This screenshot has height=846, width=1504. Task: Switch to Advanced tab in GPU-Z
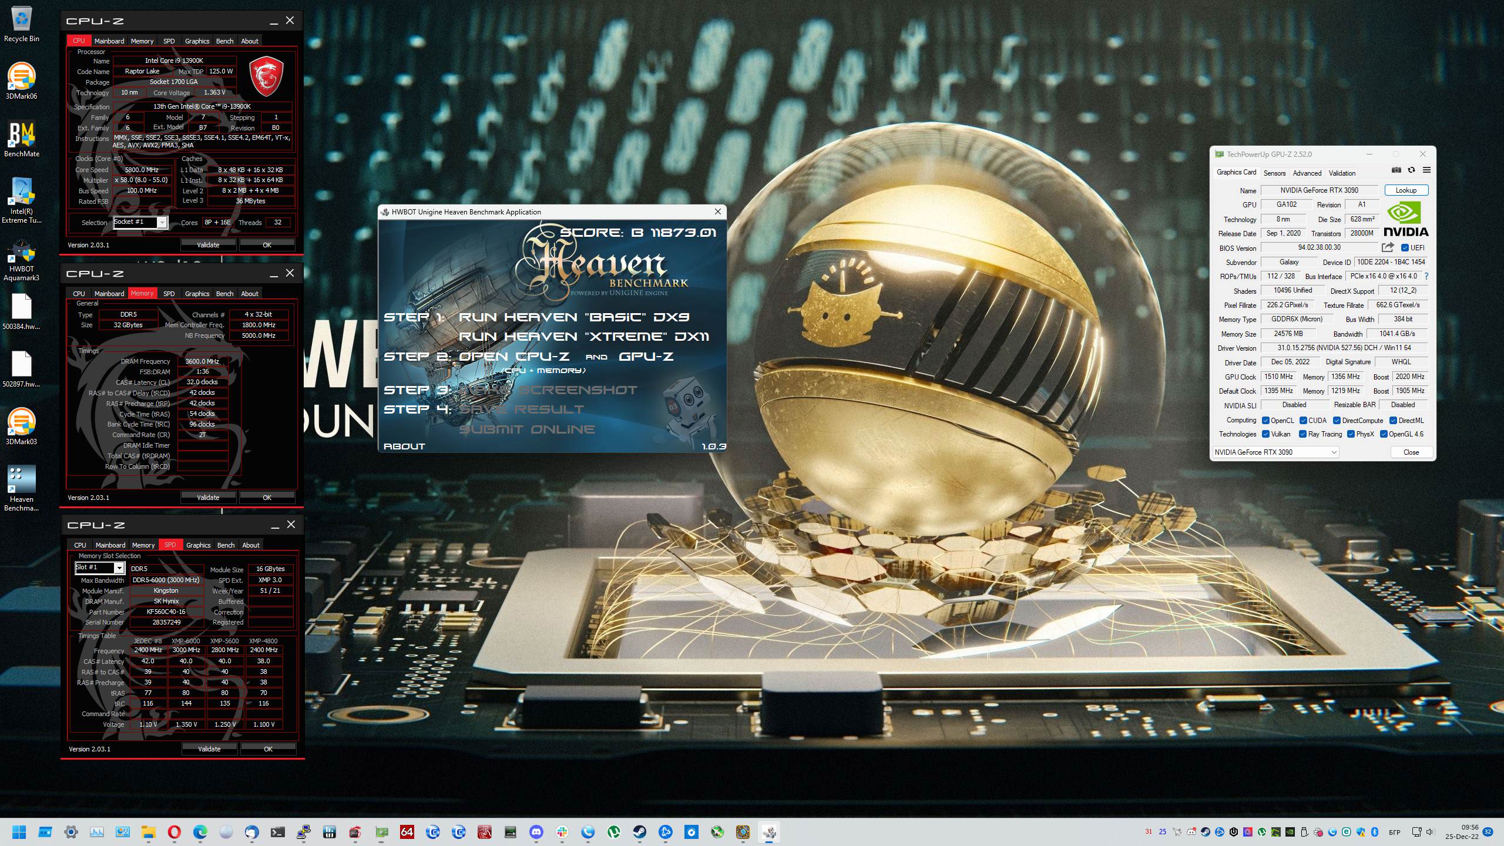pyautogui.click(x=1307, y=173)
